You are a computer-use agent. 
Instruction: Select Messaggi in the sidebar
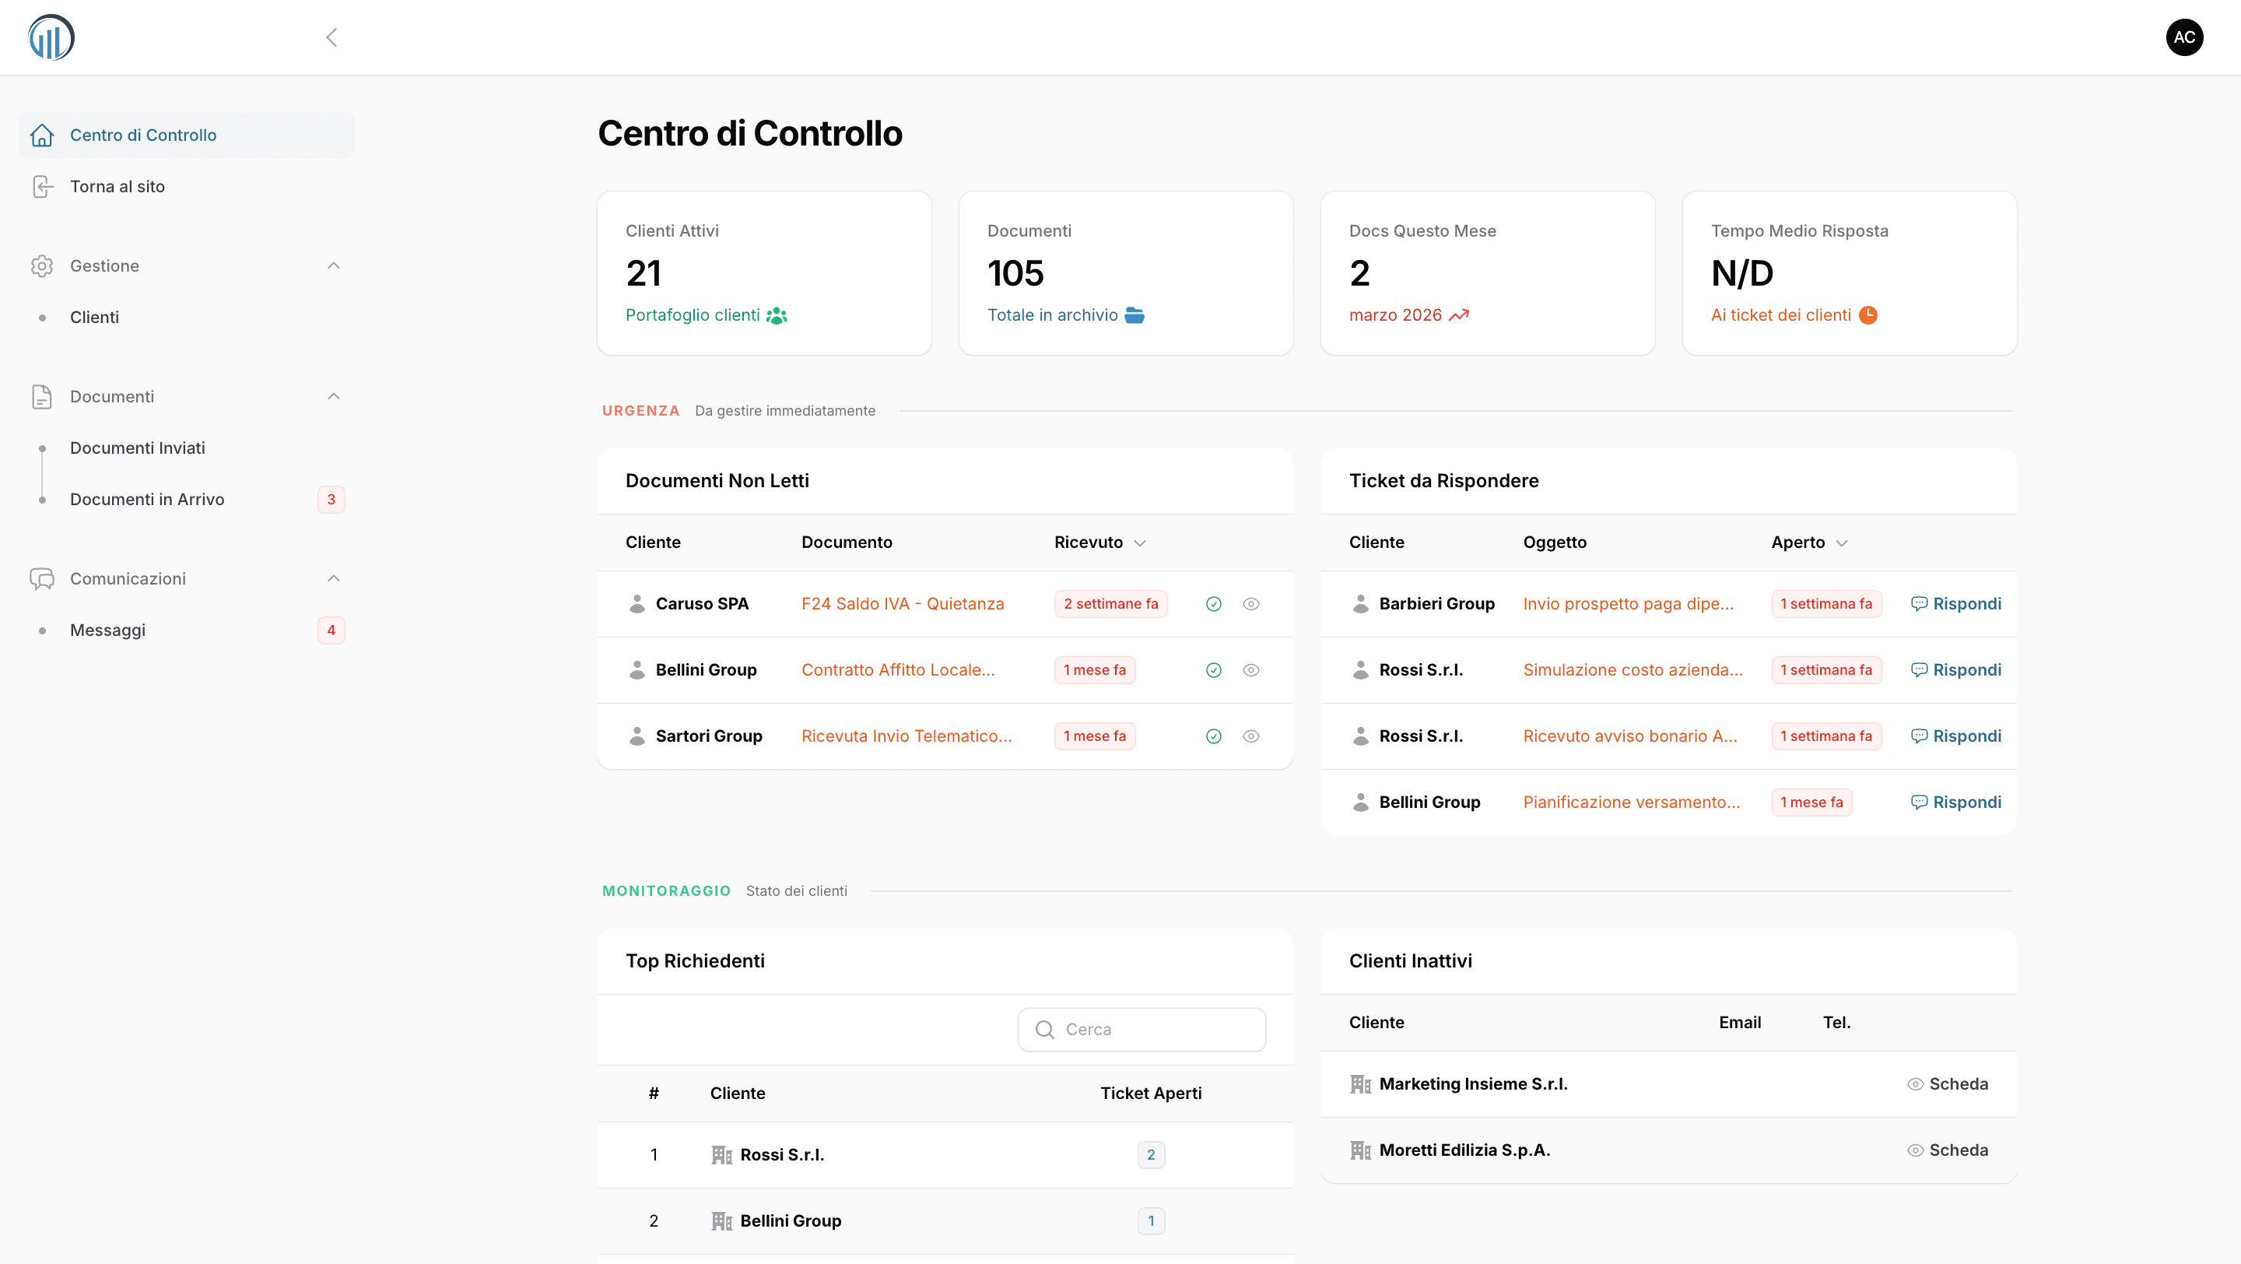[x=107, y=630]
